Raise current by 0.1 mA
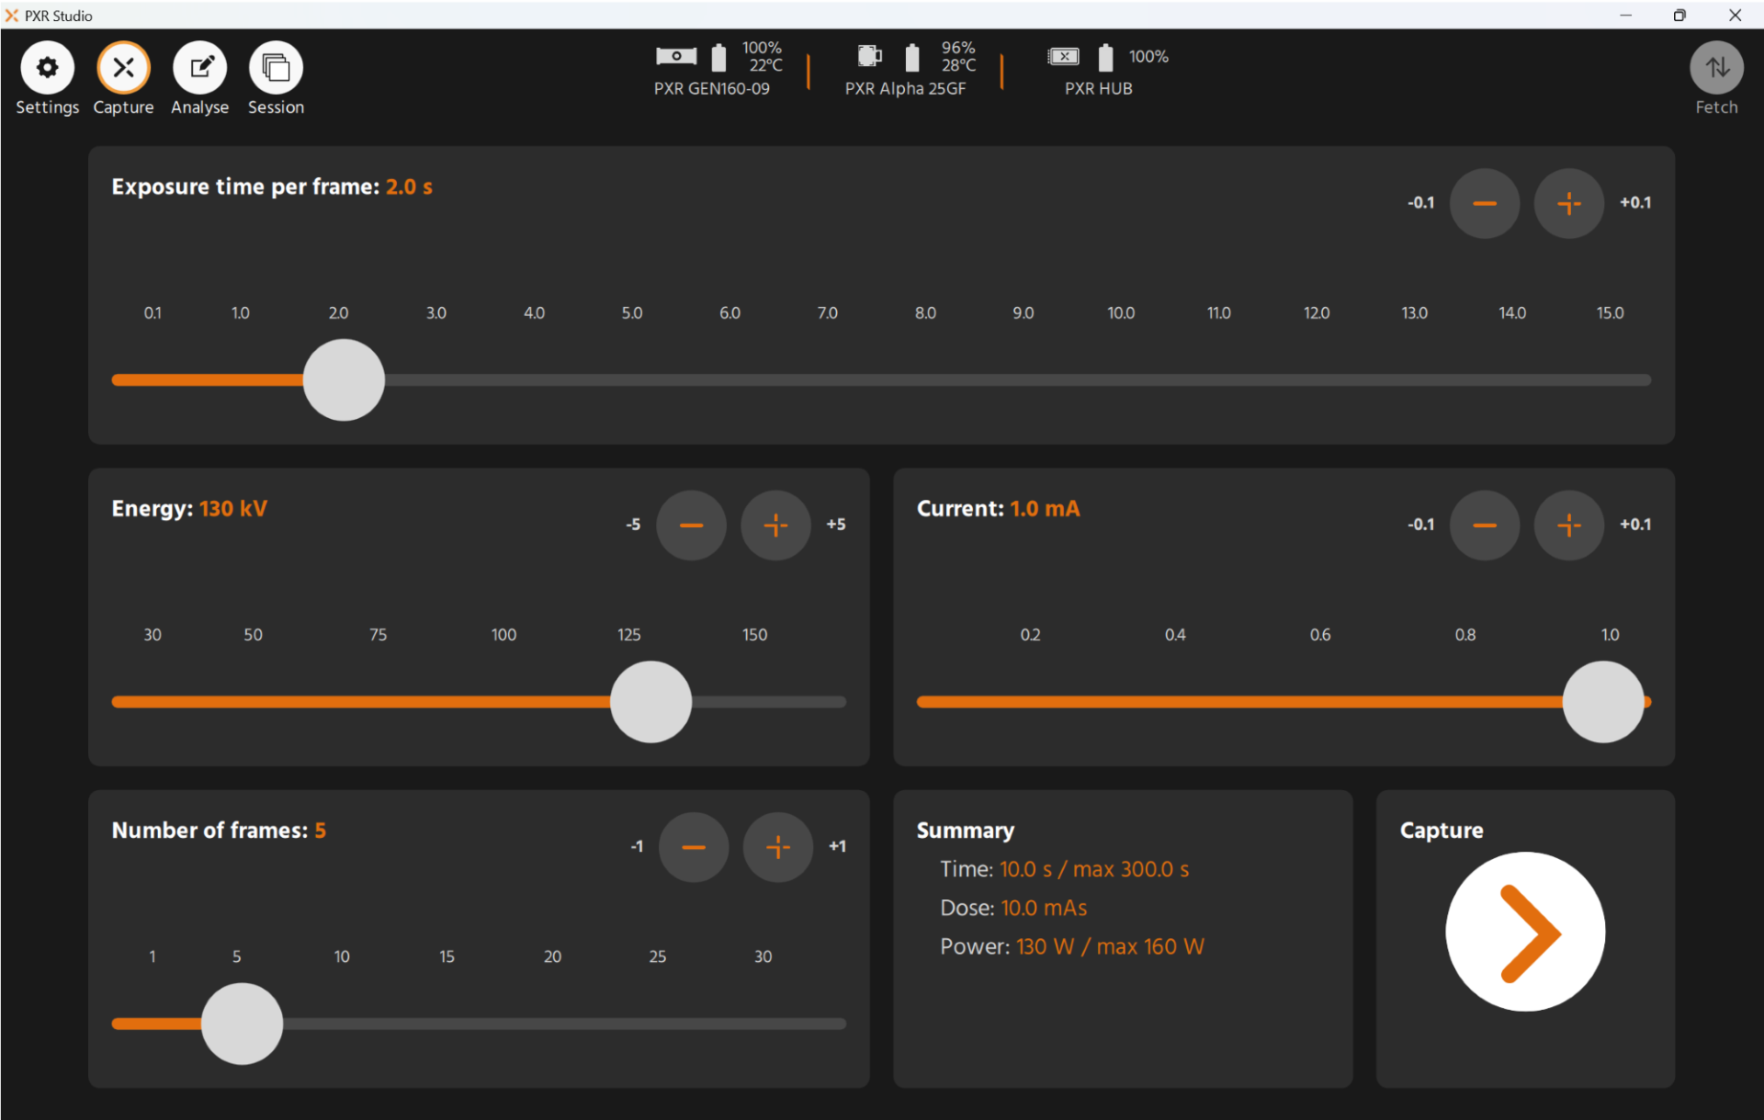Image resolution: width=1764 pixels, height=1120 pixels. (x=1568, y=525)
